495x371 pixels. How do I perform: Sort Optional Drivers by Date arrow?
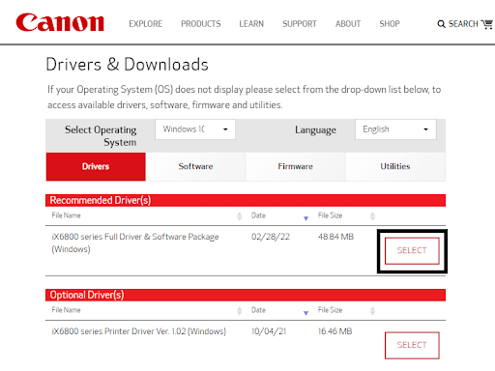tap(306, 313)
